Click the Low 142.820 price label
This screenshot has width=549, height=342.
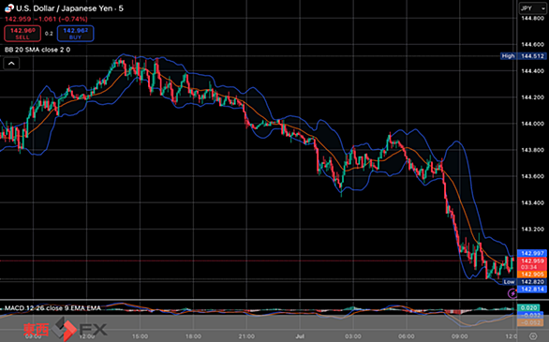(x=524, y=282)
